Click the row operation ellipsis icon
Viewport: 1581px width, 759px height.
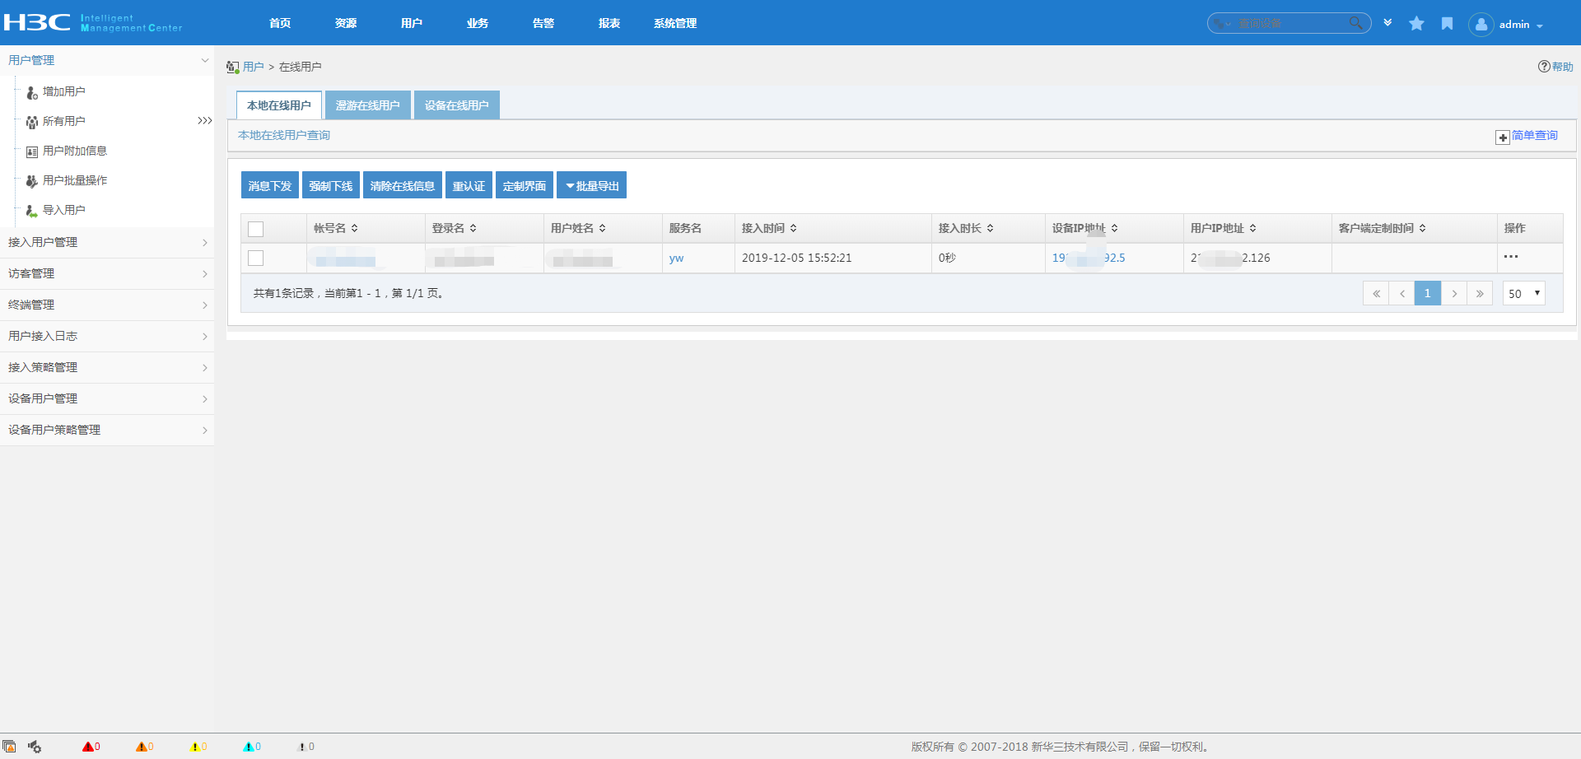pos(1511,257)
